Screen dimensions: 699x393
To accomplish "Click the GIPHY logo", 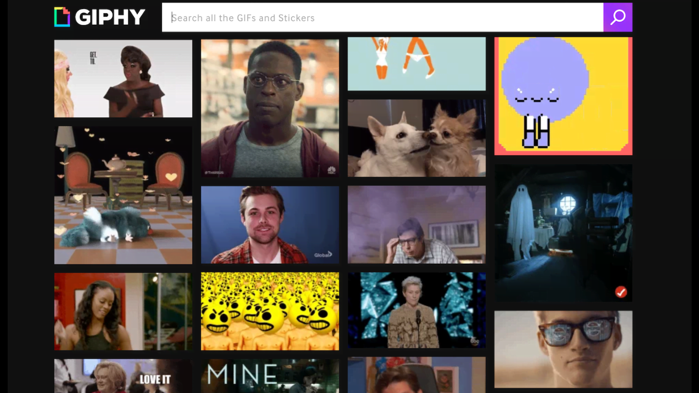I will click(100, 17).
